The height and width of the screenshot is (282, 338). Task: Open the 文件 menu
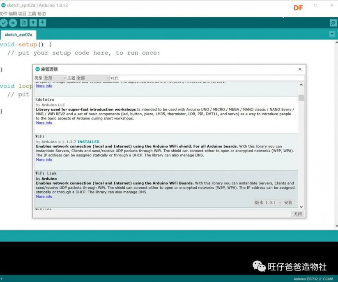[4, 14]
